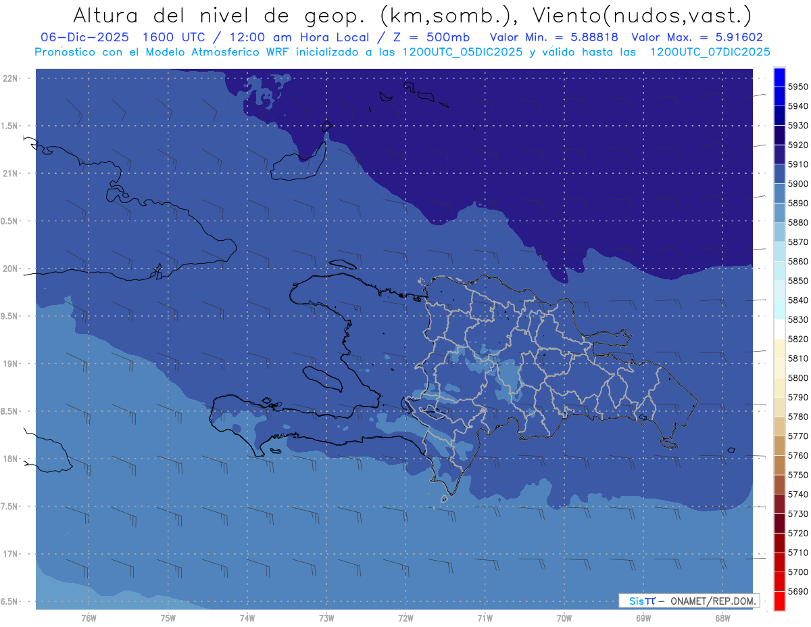Click the latitude label '6.5N'
This screenshot has width=811, height=627.
coord(9,601)
